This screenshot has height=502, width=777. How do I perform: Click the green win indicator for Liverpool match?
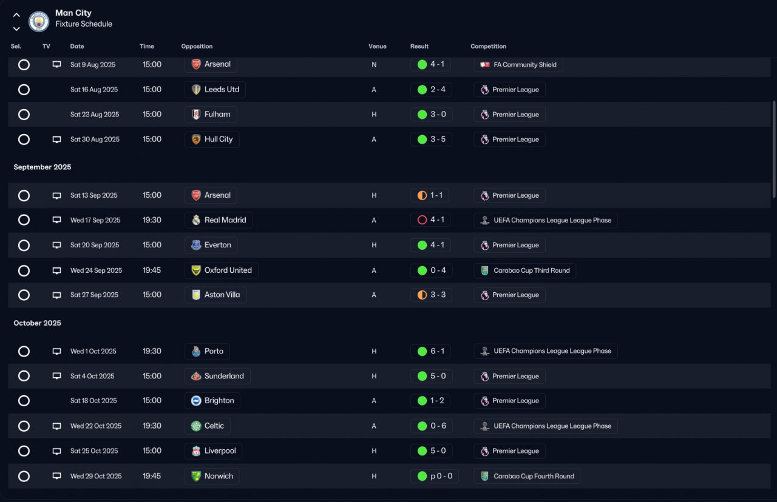(x=422, y=451)
